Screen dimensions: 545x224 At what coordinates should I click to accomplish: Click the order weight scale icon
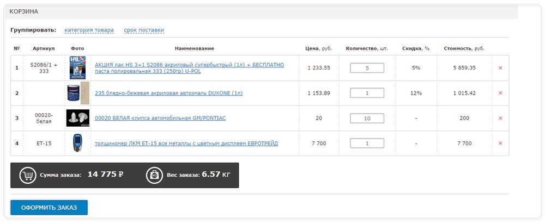[154, 175]
